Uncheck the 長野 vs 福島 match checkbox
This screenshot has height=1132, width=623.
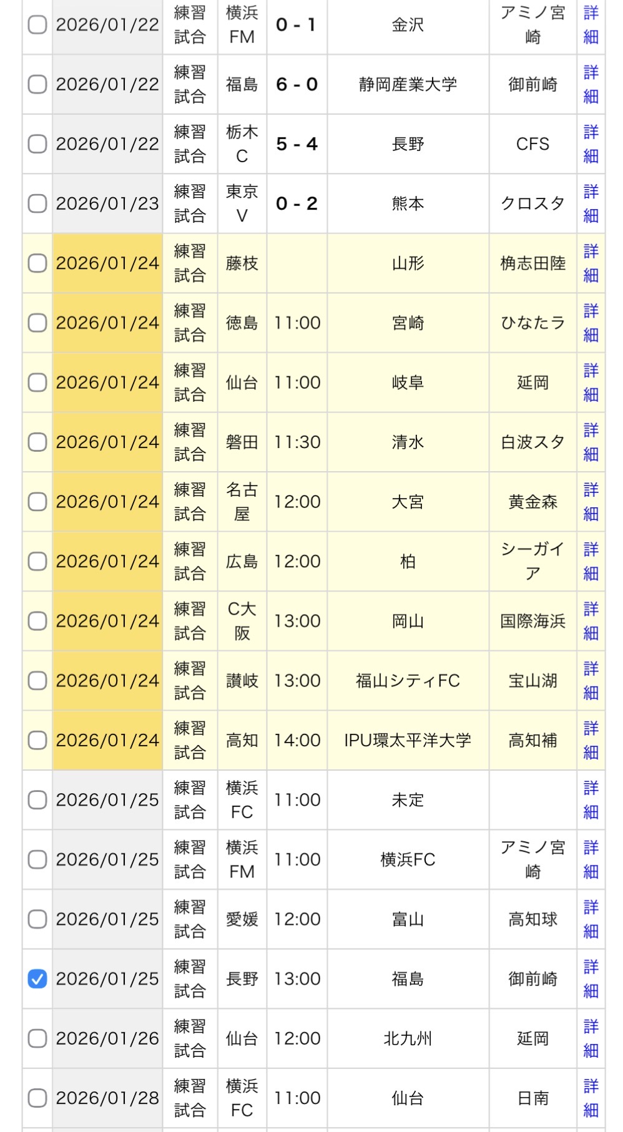pos(37,978)
